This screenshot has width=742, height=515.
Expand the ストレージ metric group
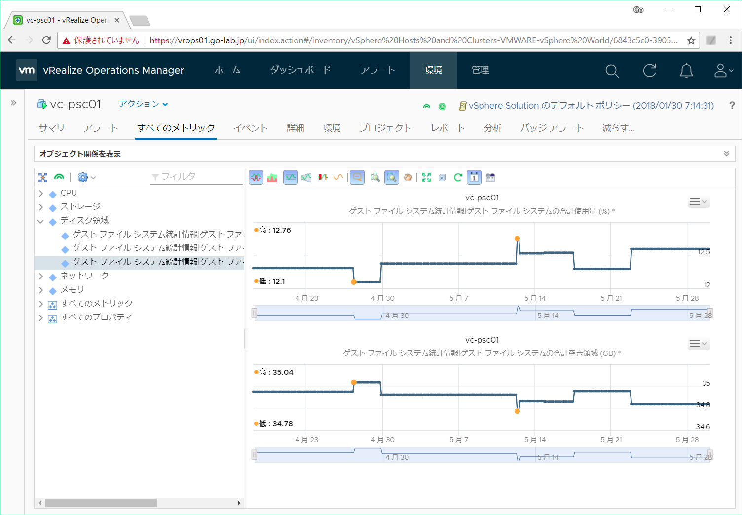(41, 207)
